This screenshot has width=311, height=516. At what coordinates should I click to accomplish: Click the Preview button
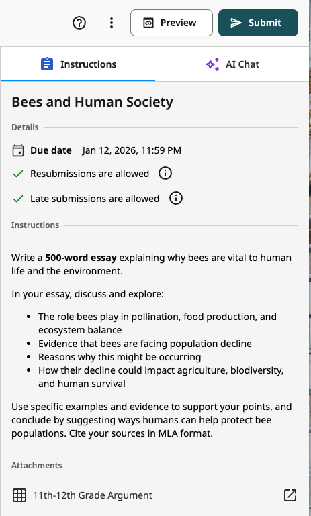pyautogui.click(x=171, y=23)
